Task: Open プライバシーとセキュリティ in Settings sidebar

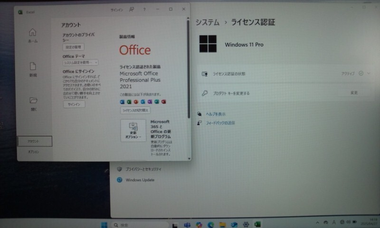Action: pos(139,169)
